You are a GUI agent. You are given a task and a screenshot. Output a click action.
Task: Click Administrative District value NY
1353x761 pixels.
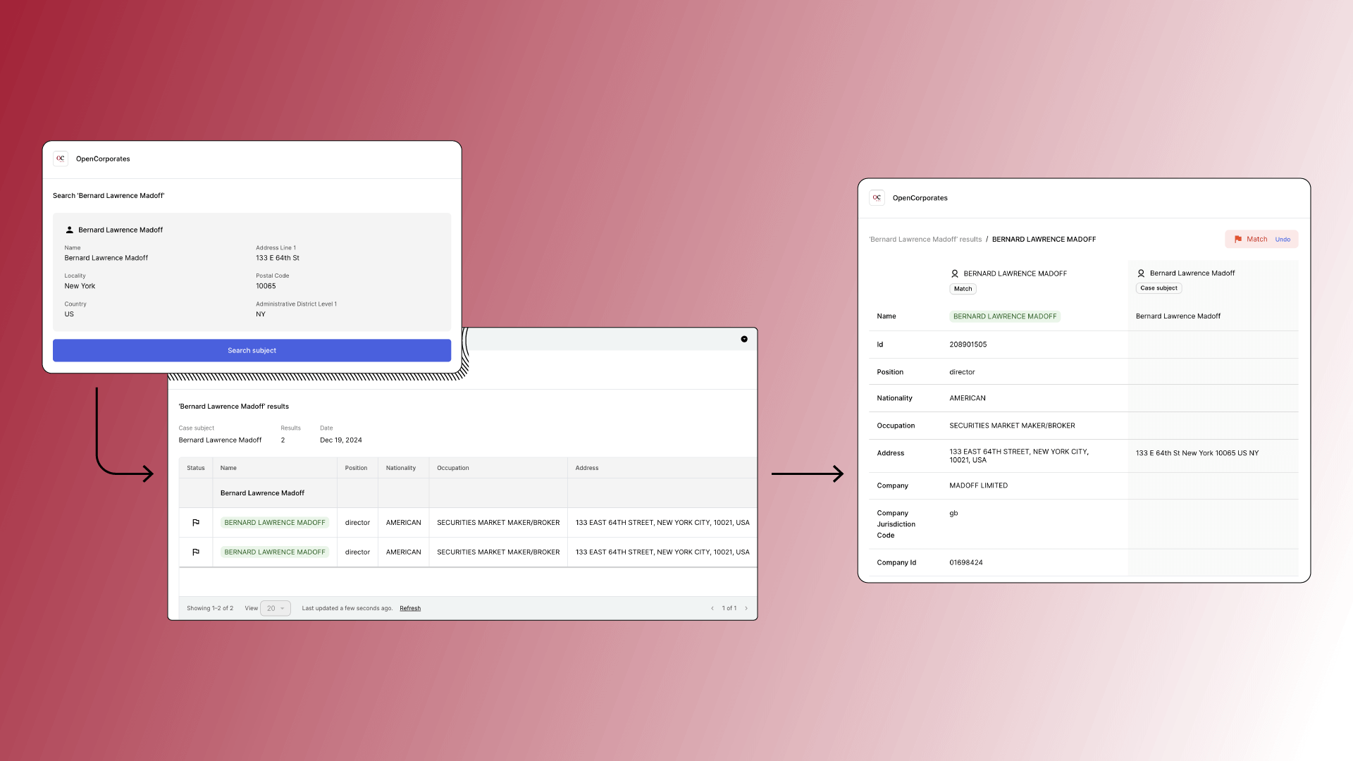[261, 314]
